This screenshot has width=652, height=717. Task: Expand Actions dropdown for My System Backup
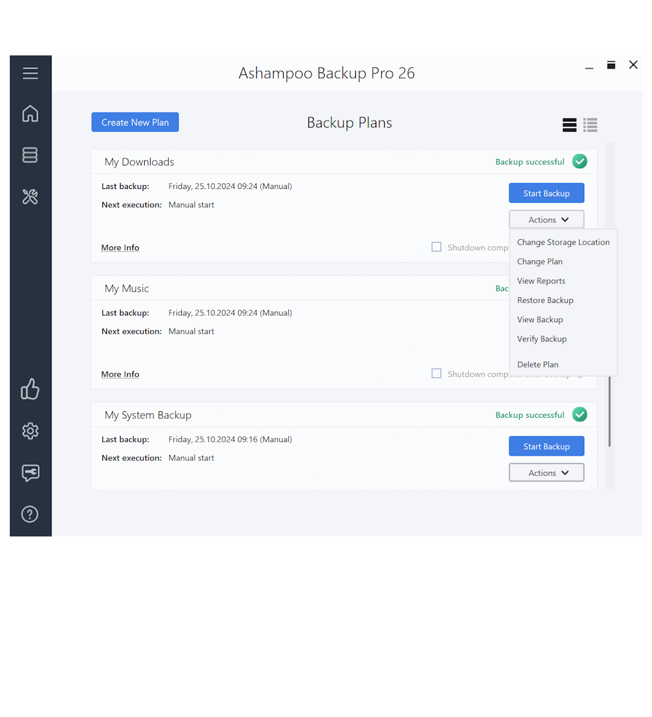point(546,473)
